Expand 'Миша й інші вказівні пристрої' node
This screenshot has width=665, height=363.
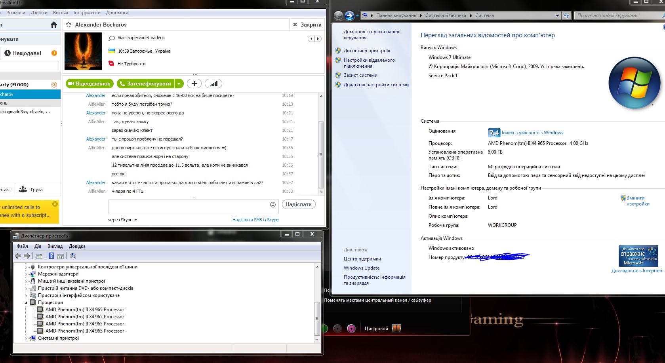coord(26,281)
